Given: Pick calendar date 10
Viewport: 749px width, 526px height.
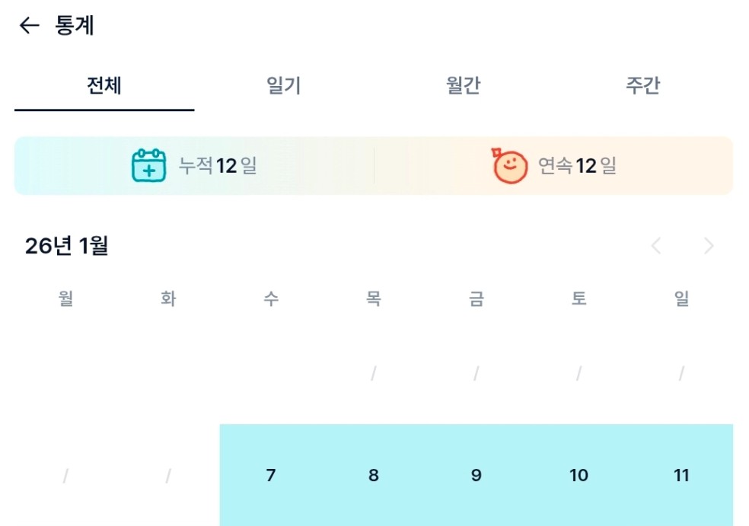Looking at the screenshot, I should pos(578,476).
